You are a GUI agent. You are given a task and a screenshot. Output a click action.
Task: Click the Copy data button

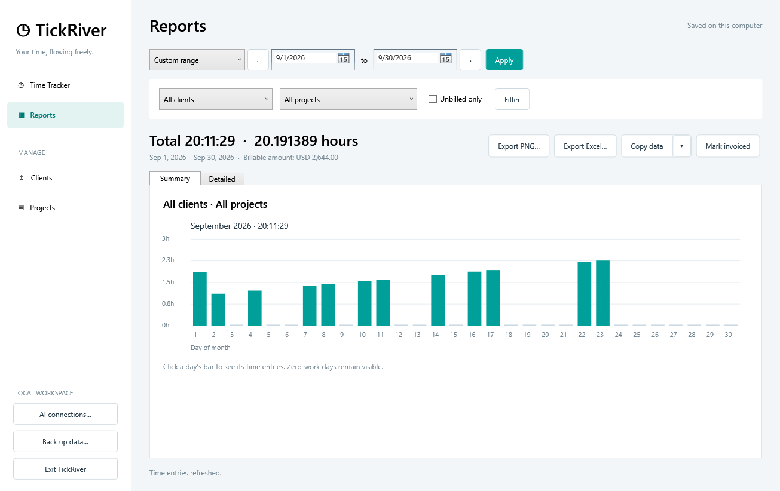[x=647, y=146]
